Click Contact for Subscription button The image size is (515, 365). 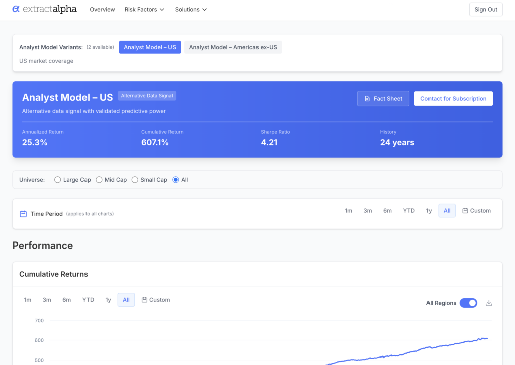(453, 99)
